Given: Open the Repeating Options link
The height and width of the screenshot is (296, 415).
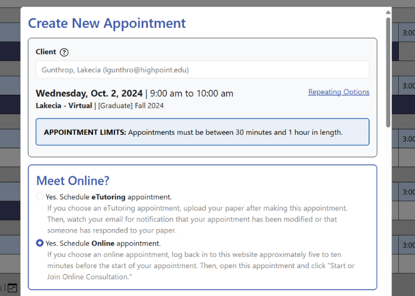Looking at the screenshot, I should click(339, 92).
